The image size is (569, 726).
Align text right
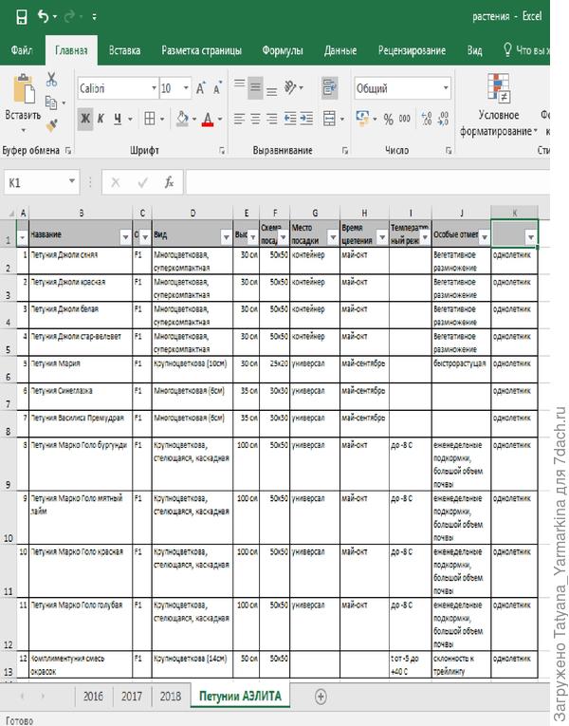272,119
